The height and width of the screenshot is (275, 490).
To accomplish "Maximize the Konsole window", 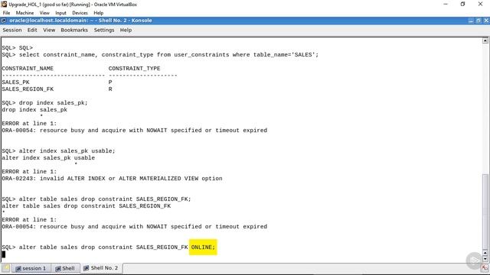I will [x=479, y=21].
